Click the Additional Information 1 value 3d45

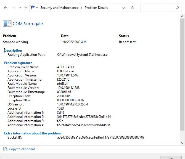(x=60, y=113)
